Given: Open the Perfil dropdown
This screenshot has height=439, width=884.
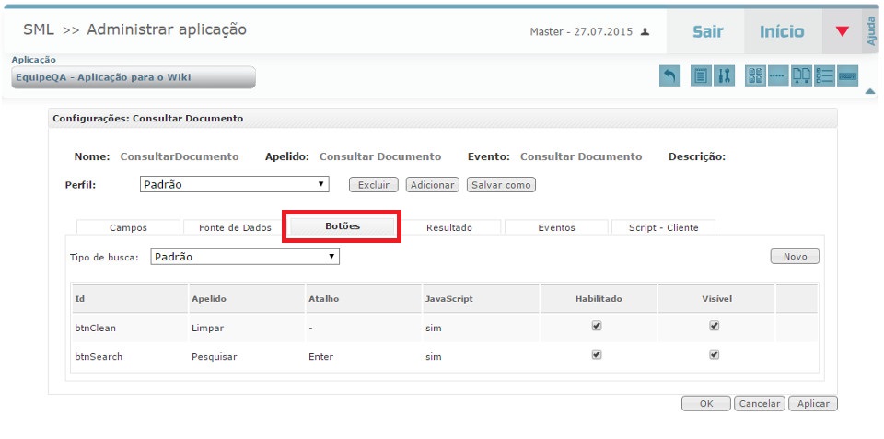Looking at the screenshot, I should coord(234,184).
